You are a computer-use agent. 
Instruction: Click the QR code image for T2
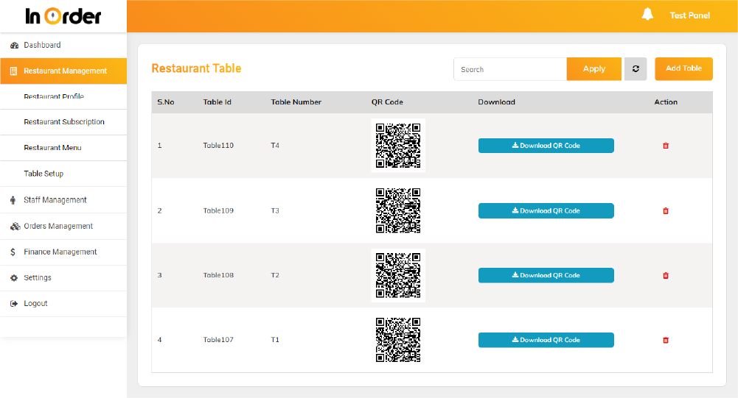click(x=398, y=275)
